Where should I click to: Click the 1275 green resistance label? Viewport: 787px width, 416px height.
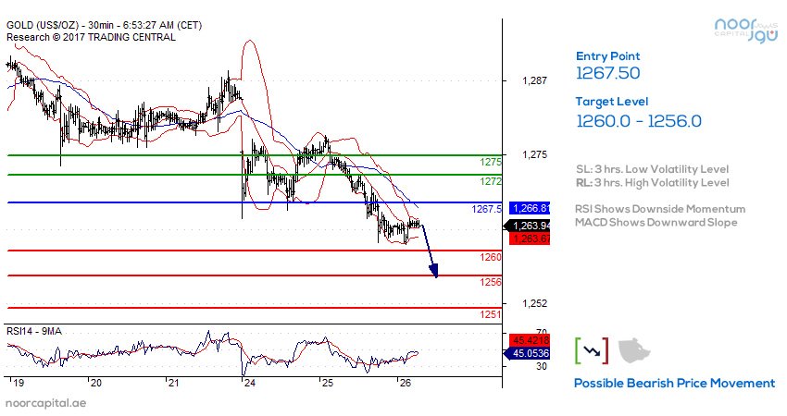[x=491, y=162]
